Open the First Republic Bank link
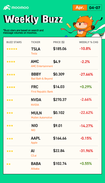Image resolution: width=105 pixels, height=183 pixels. coord(42,92)
